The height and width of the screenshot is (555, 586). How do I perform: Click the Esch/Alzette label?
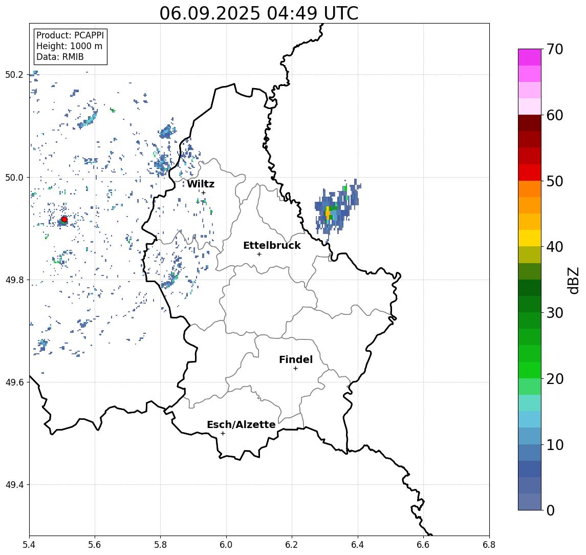click(241, 424)
